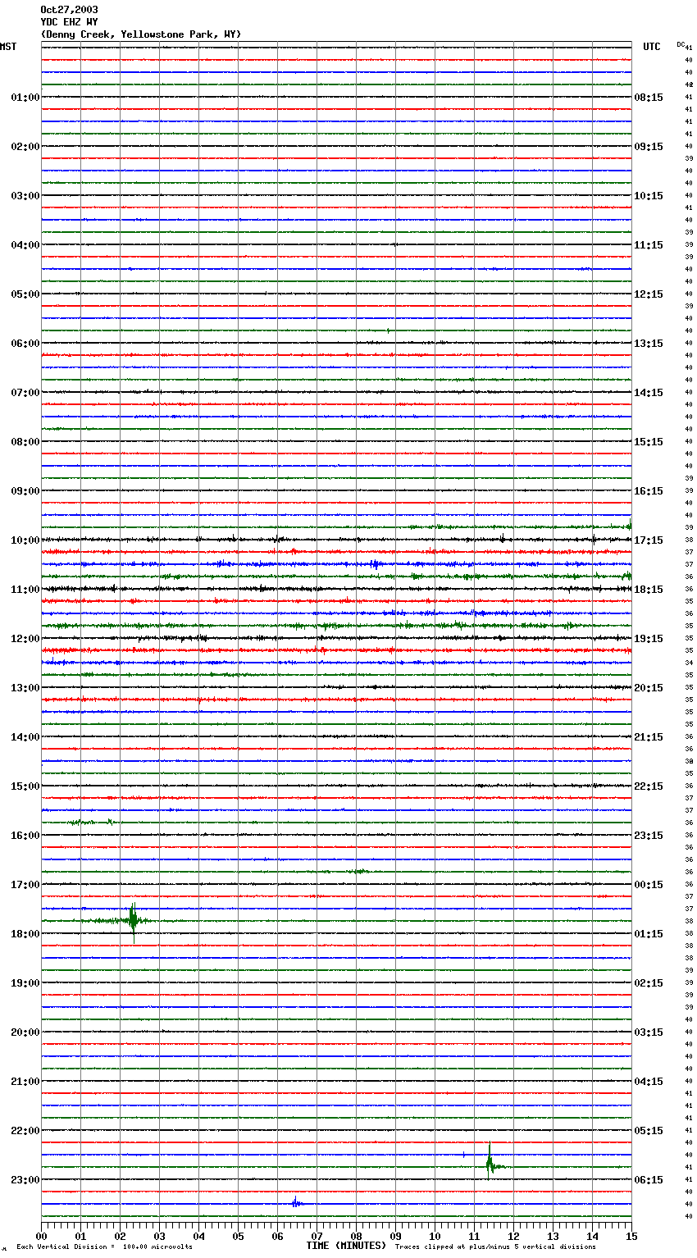Click the 14:15 UTC row label
697x1258 pixels.
(x=649, y=393)
